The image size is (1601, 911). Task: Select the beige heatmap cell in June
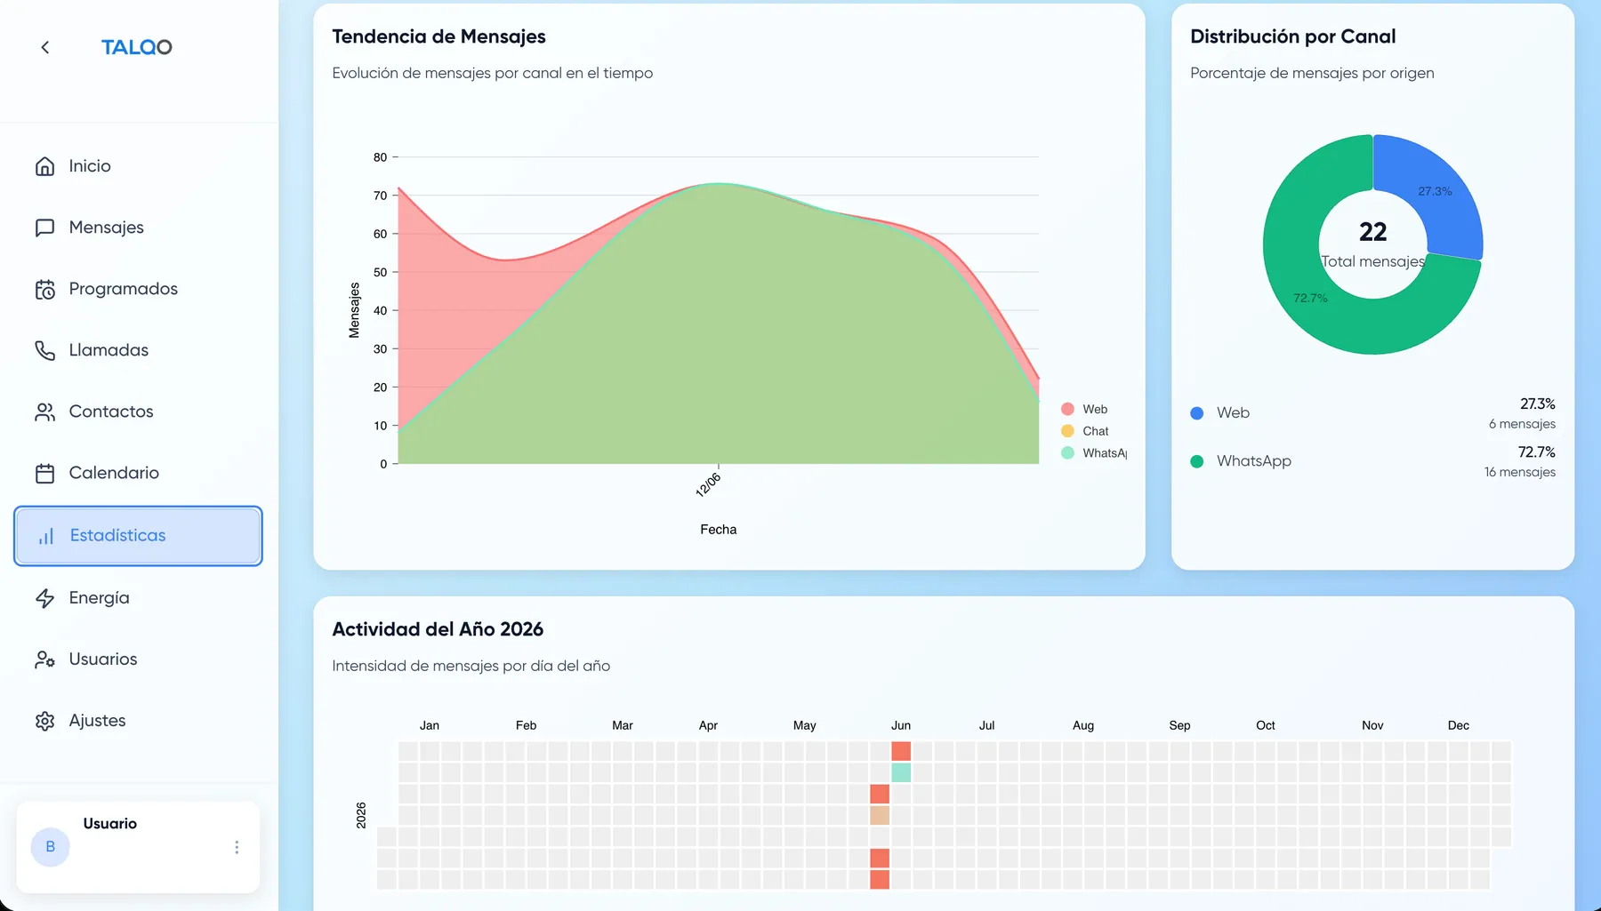pyautogui.click(x=880, y=815)
